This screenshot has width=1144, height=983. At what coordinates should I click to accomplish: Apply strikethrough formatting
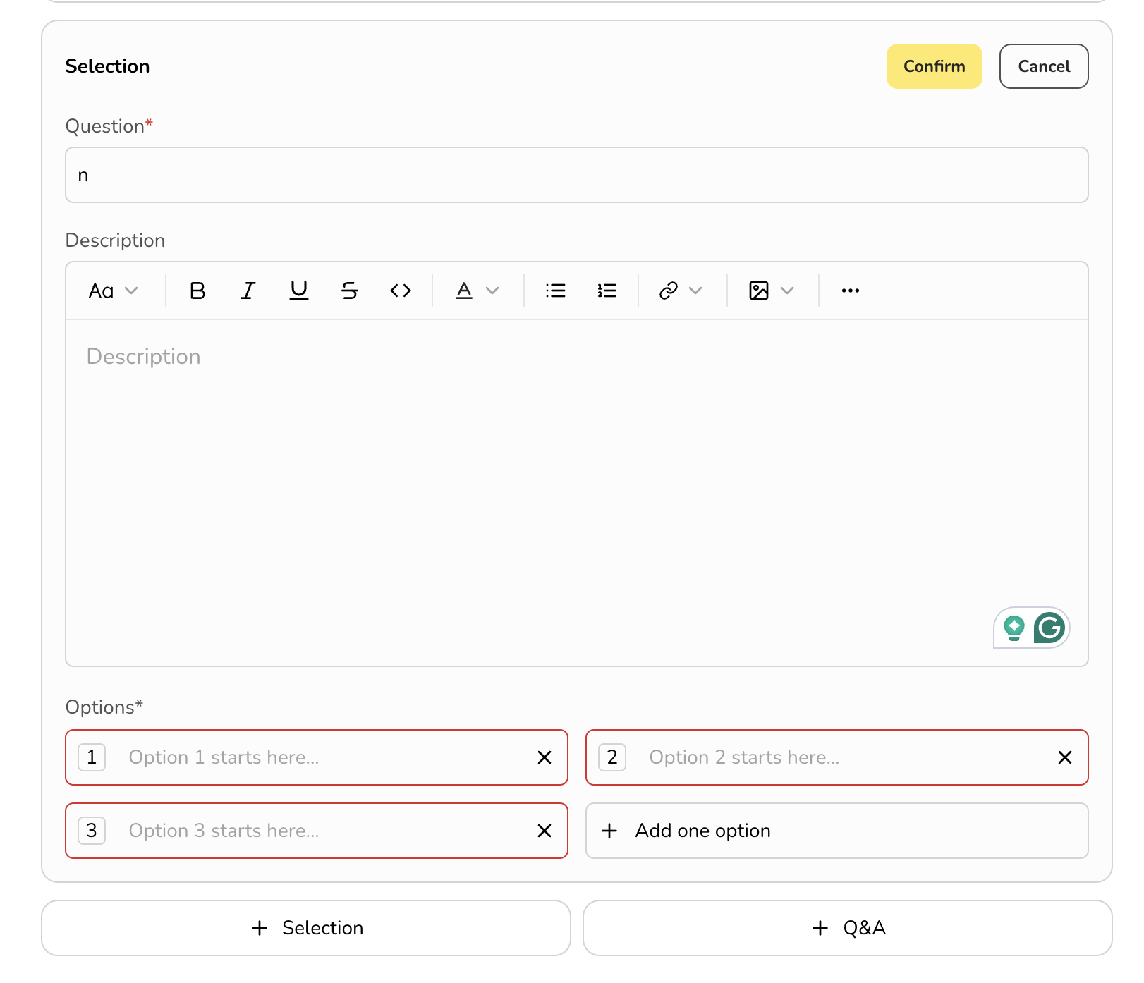click(x=350, y=291)
